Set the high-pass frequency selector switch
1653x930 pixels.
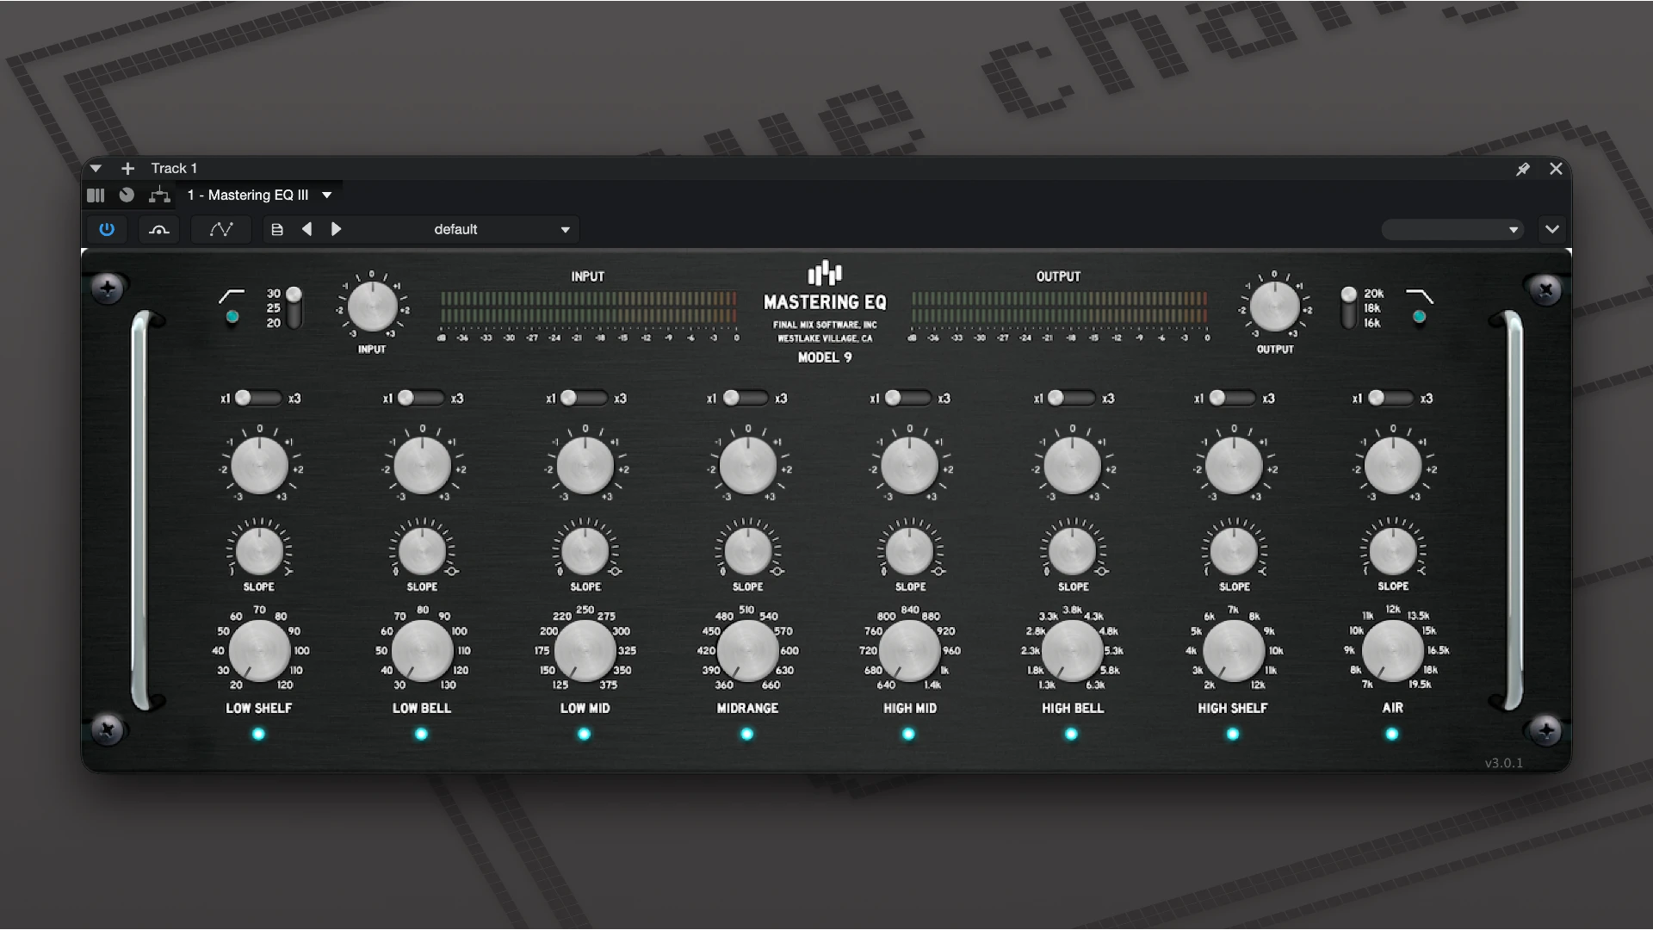[294, 308]
